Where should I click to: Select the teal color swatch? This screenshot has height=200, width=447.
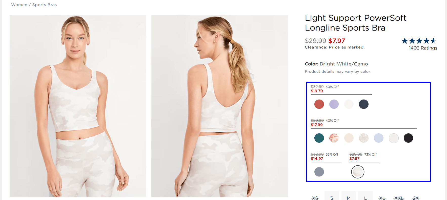pyautogui.click(x=319, y=138)
